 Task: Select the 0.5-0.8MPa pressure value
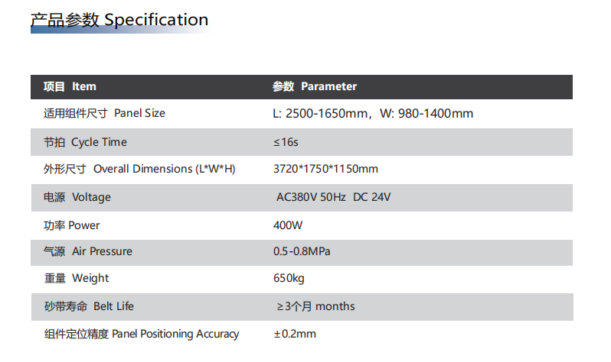[x=302, y=251]
